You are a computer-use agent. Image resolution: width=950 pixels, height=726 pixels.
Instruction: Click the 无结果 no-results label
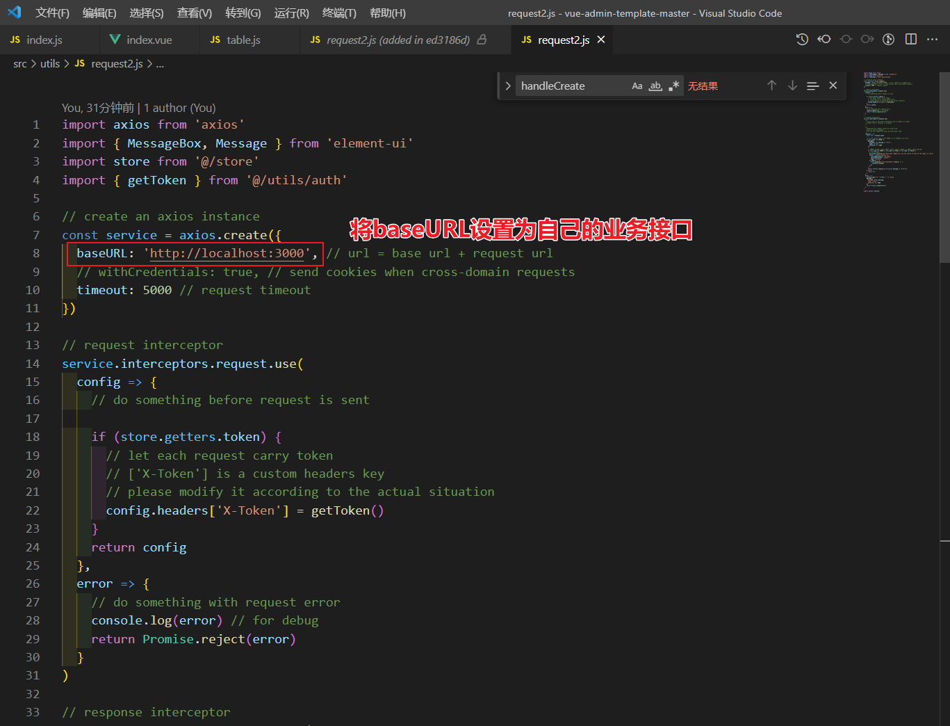pyautogui.click(x=703, y=86)
